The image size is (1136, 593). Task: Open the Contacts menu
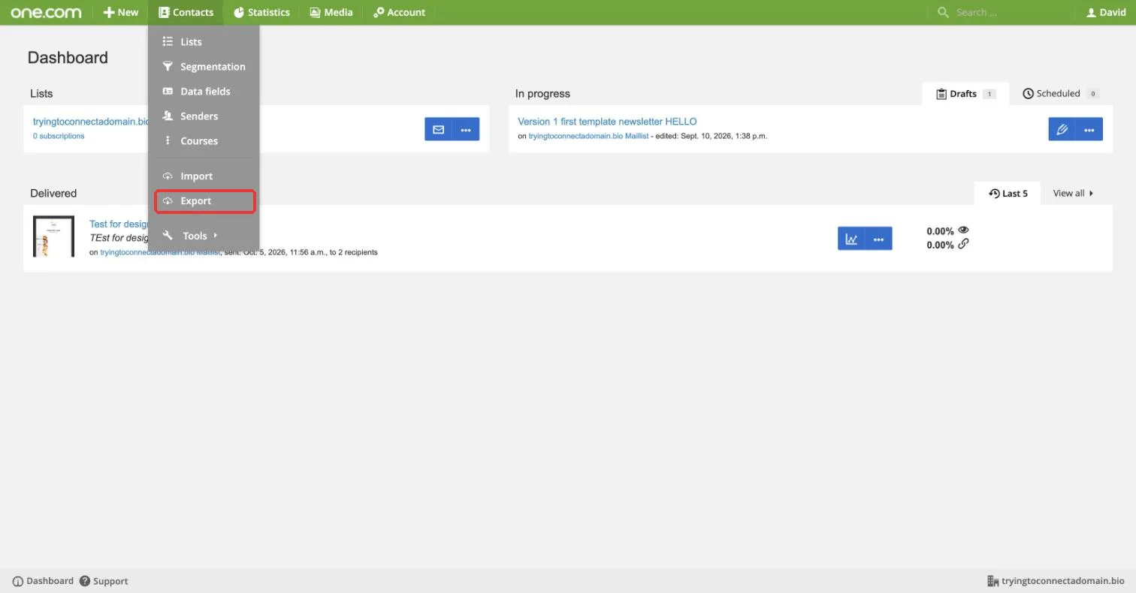tap(186, 12)
